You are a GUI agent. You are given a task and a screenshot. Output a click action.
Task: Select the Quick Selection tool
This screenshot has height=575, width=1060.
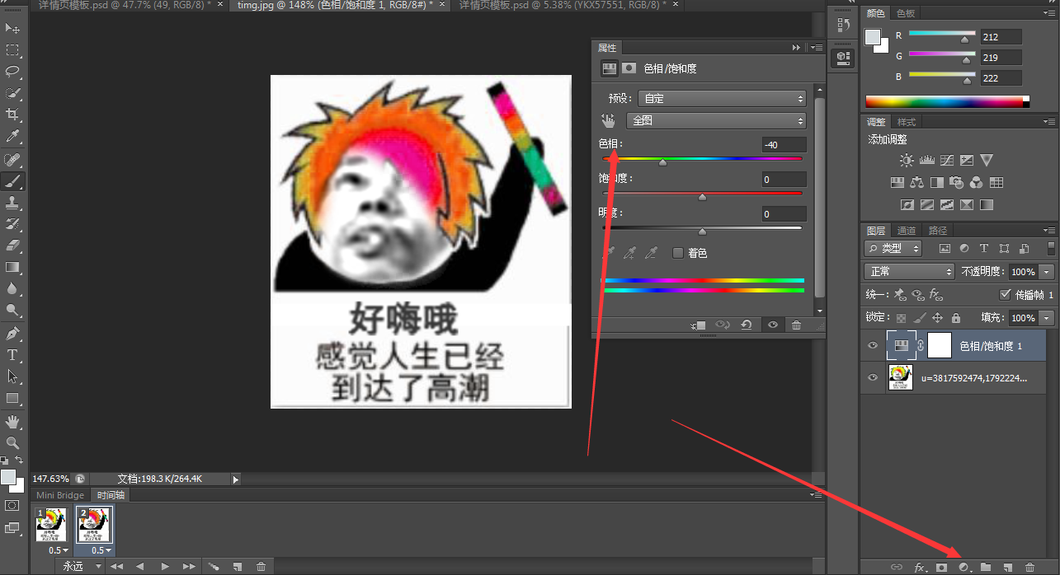[x=12, y=93]
